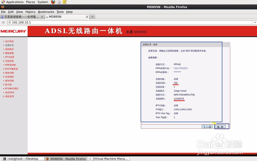257x161 pixels.
Task: Open a new tab with the plus icon
Action: coord(92,16)
